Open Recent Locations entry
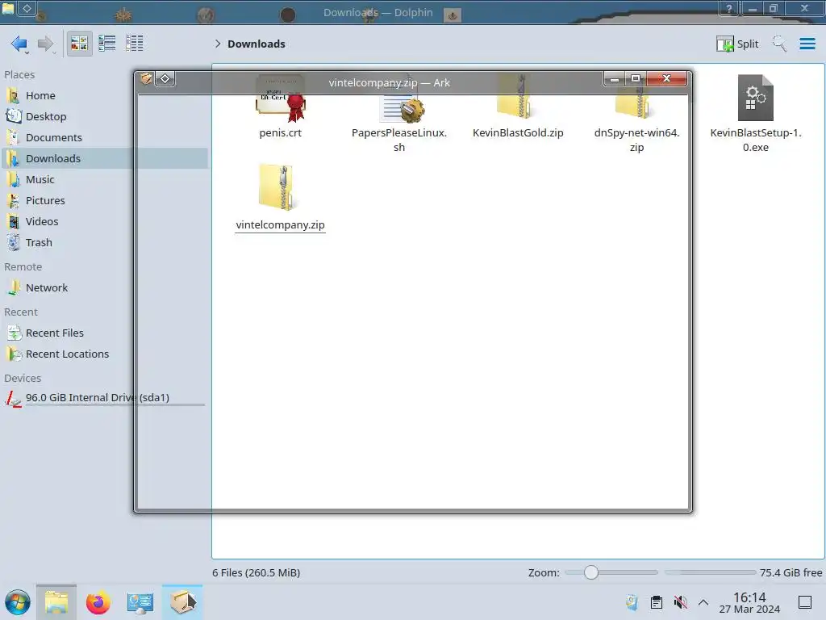The width and height of the screenshot is (826, 620). pos(104,354)
